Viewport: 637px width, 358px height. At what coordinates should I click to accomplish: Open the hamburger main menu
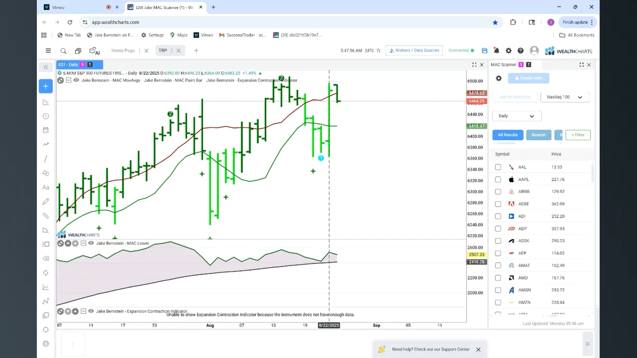click(x=48, y=51)
